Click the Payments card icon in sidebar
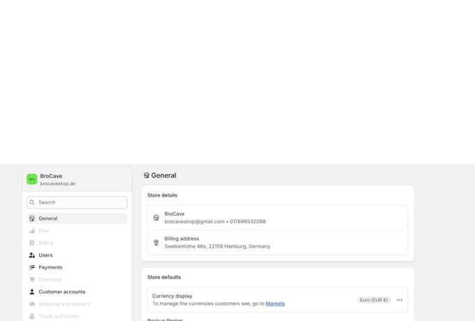Screen dimensions: 475x321 32,267
